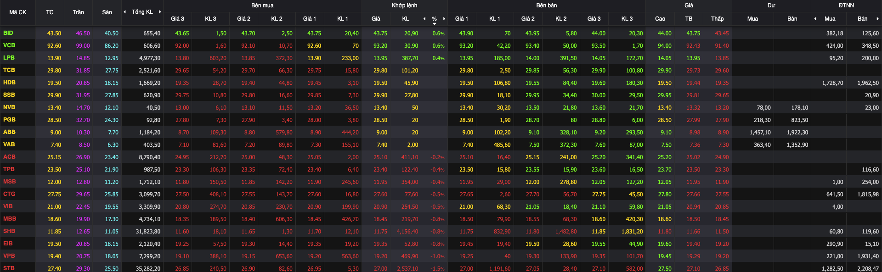Choose the VIB stock code
Screen dimensions: 882x272
click(8, 206)
